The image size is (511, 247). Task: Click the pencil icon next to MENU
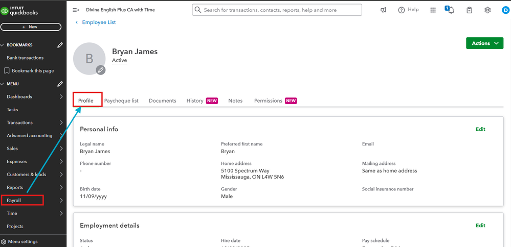[x=60, y=84]
